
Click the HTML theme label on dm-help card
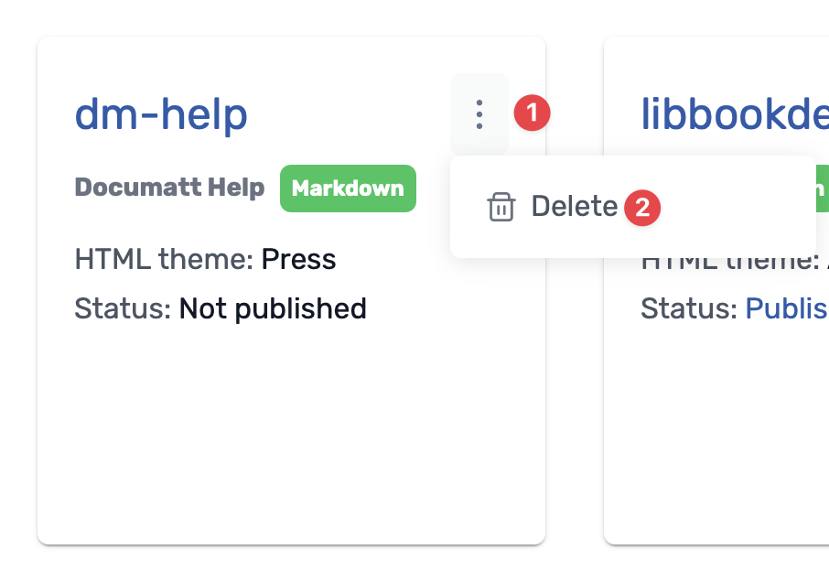166,259
